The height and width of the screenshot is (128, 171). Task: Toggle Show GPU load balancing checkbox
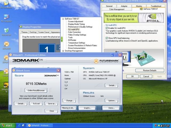pos(107,38)
